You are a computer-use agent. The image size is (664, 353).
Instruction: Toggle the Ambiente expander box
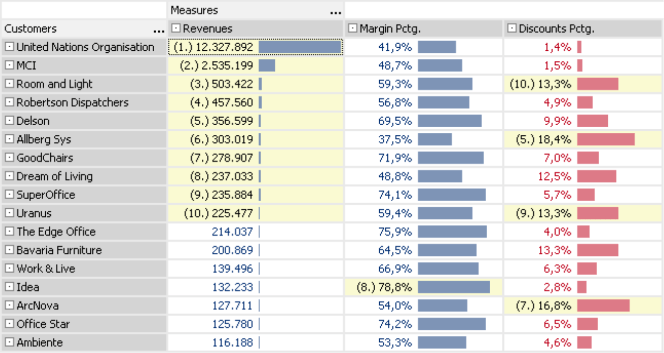coord(9,342)
